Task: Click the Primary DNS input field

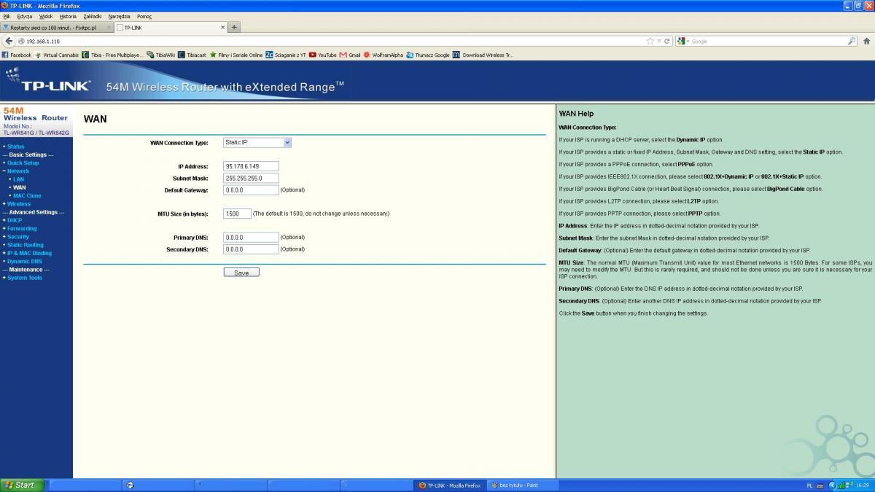Action: [251, 238]
